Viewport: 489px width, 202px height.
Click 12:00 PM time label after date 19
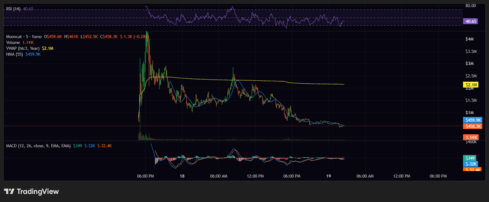tap(402, 176)
